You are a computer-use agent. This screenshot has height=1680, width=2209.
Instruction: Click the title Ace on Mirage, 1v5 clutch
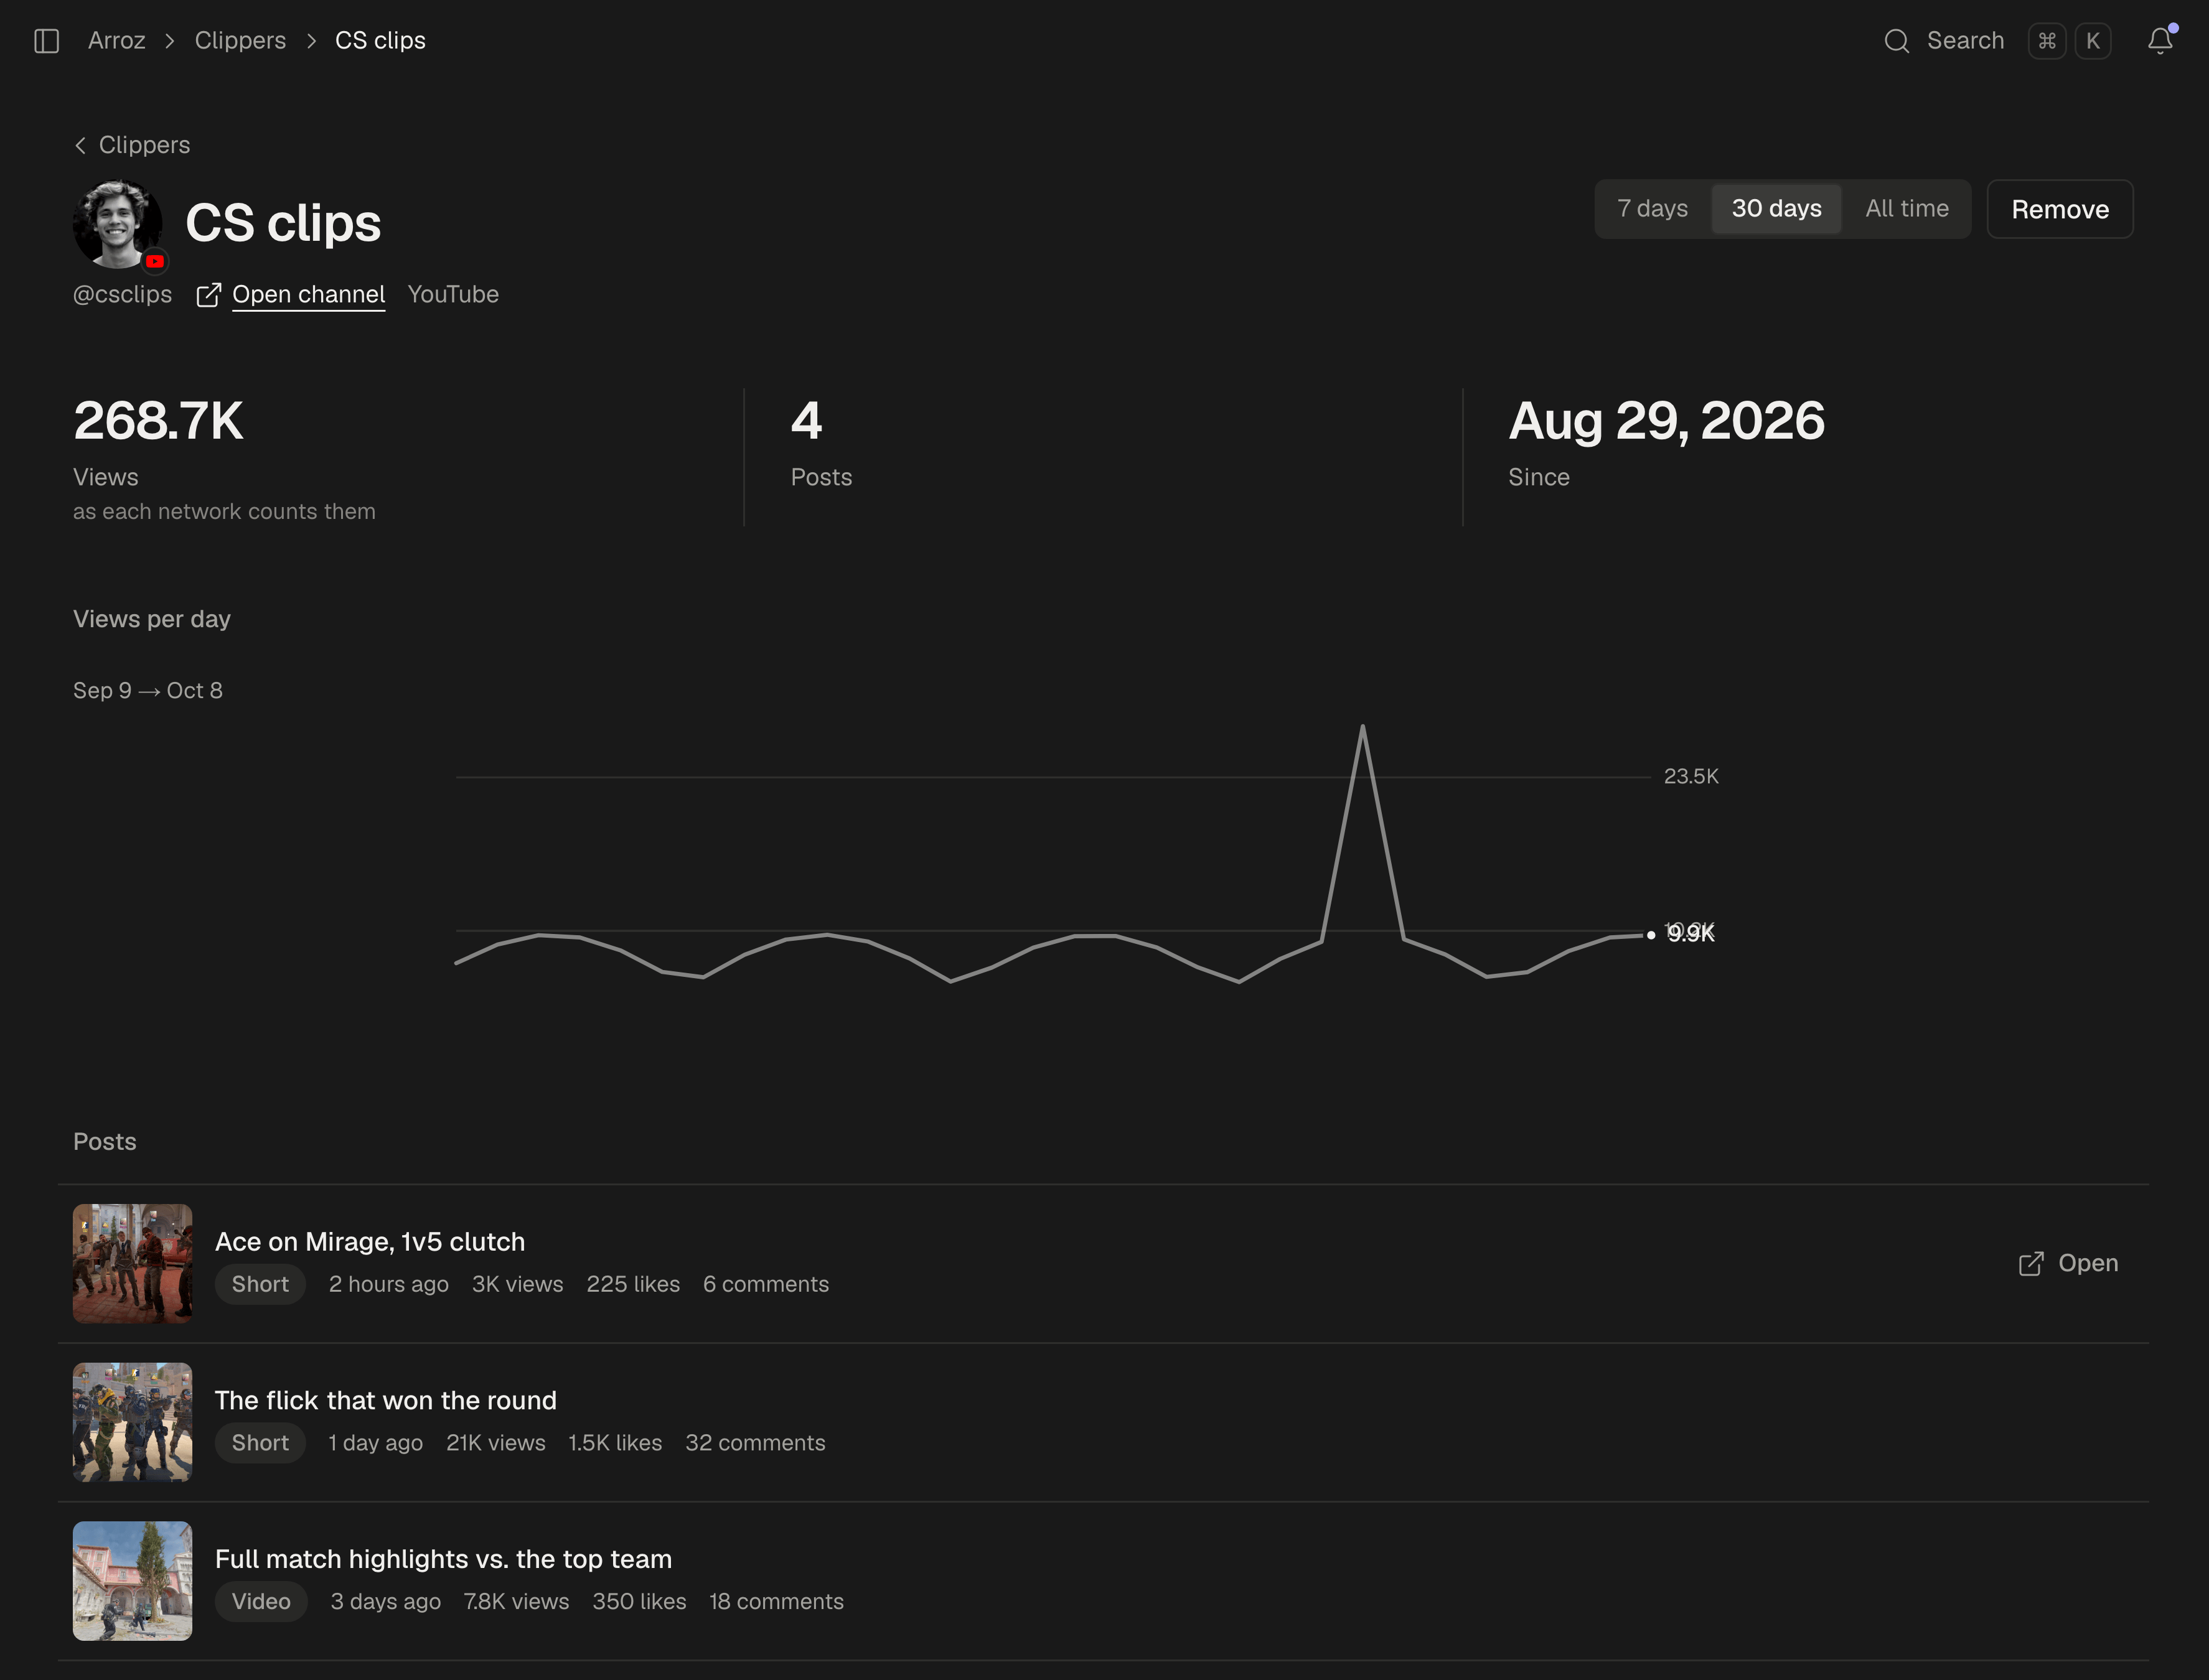[x=369, y=1242]
